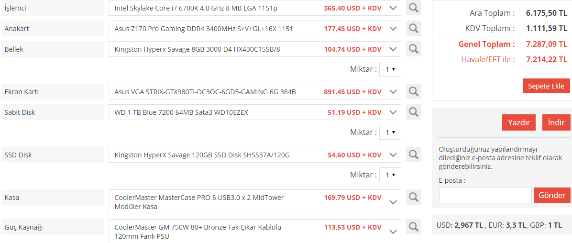572x243 pixels.
Task: Click the search icon beside İşlemci row
Action: pyautogui.click(x=413, y=8)
